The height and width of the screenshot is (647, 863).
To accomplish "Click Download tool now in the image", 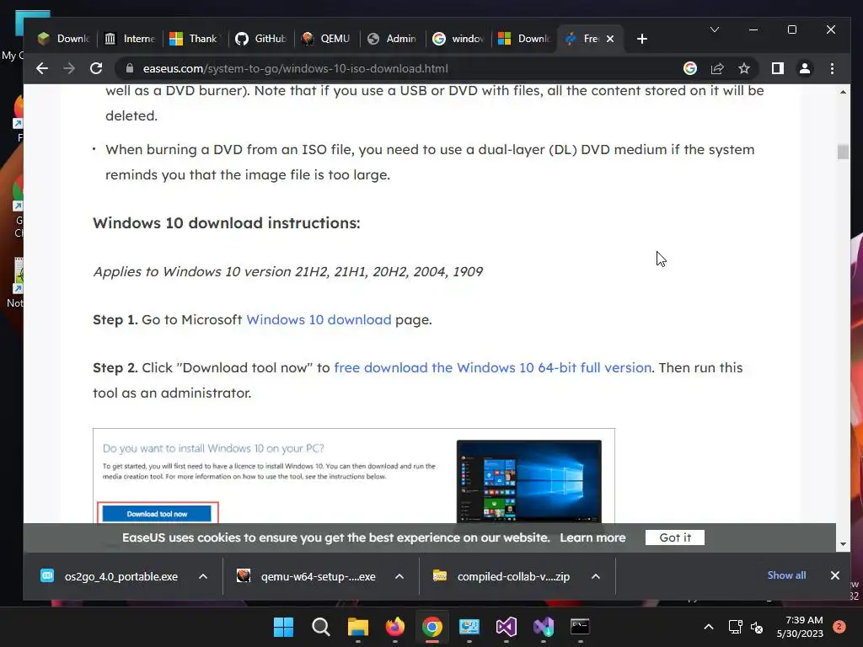I will click(x=157, y=514).
